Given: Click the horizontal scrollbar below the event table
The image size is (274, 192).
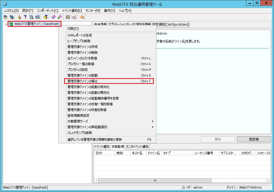Looking at the screenshot, I should click(x=155, y=180).
